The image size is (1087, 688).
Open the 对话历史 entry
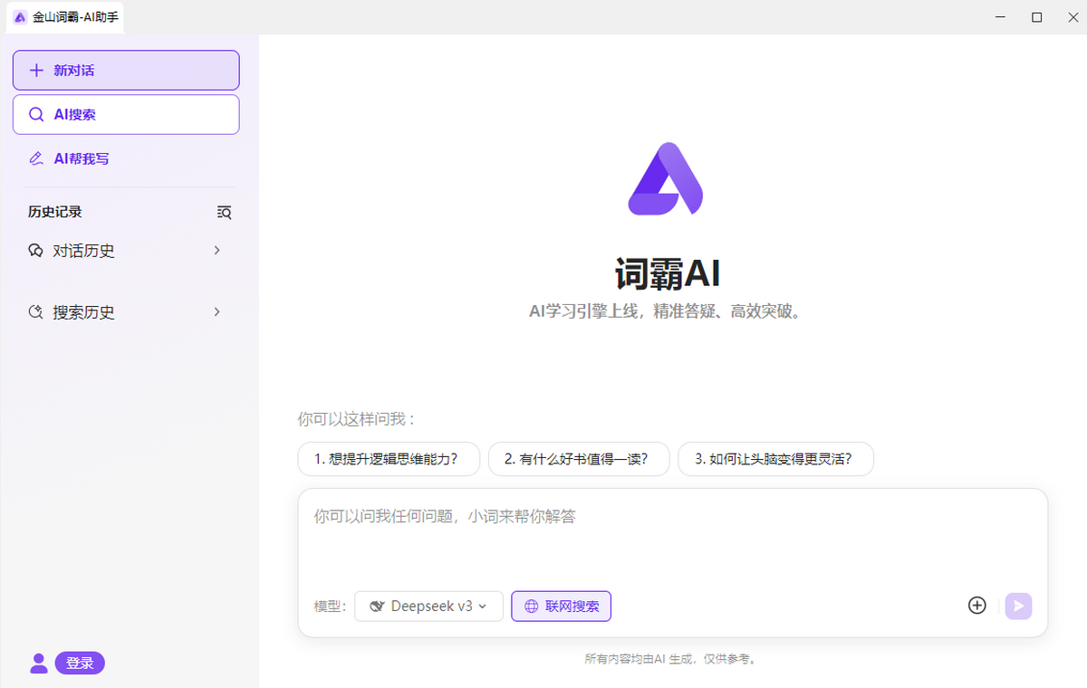pos(126,251)
